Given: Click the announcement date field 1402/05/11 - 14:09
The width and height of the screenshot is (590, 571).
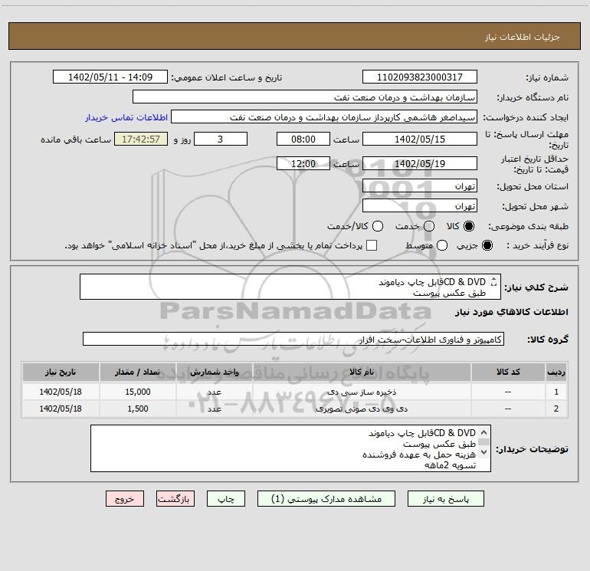Looking at the screenshot, I should (110, 77).
